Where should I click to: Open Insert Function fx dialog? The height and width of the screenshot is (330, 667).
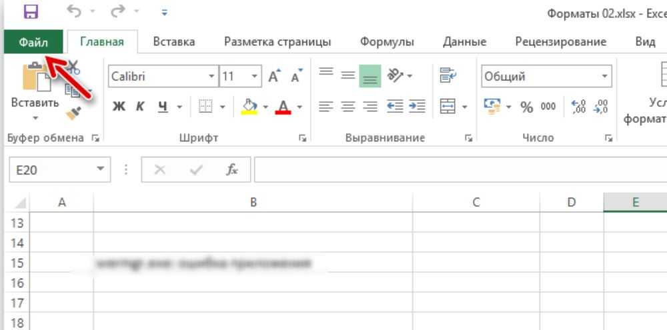point(232,170)
